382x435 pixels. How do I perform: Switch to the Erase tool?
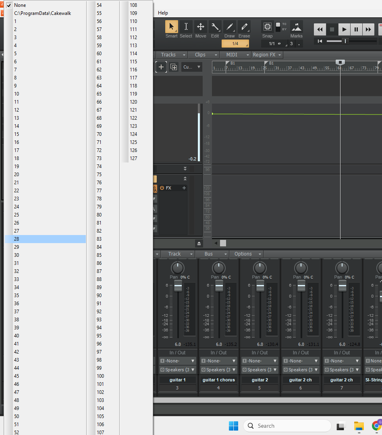click(x=244, y=27)
